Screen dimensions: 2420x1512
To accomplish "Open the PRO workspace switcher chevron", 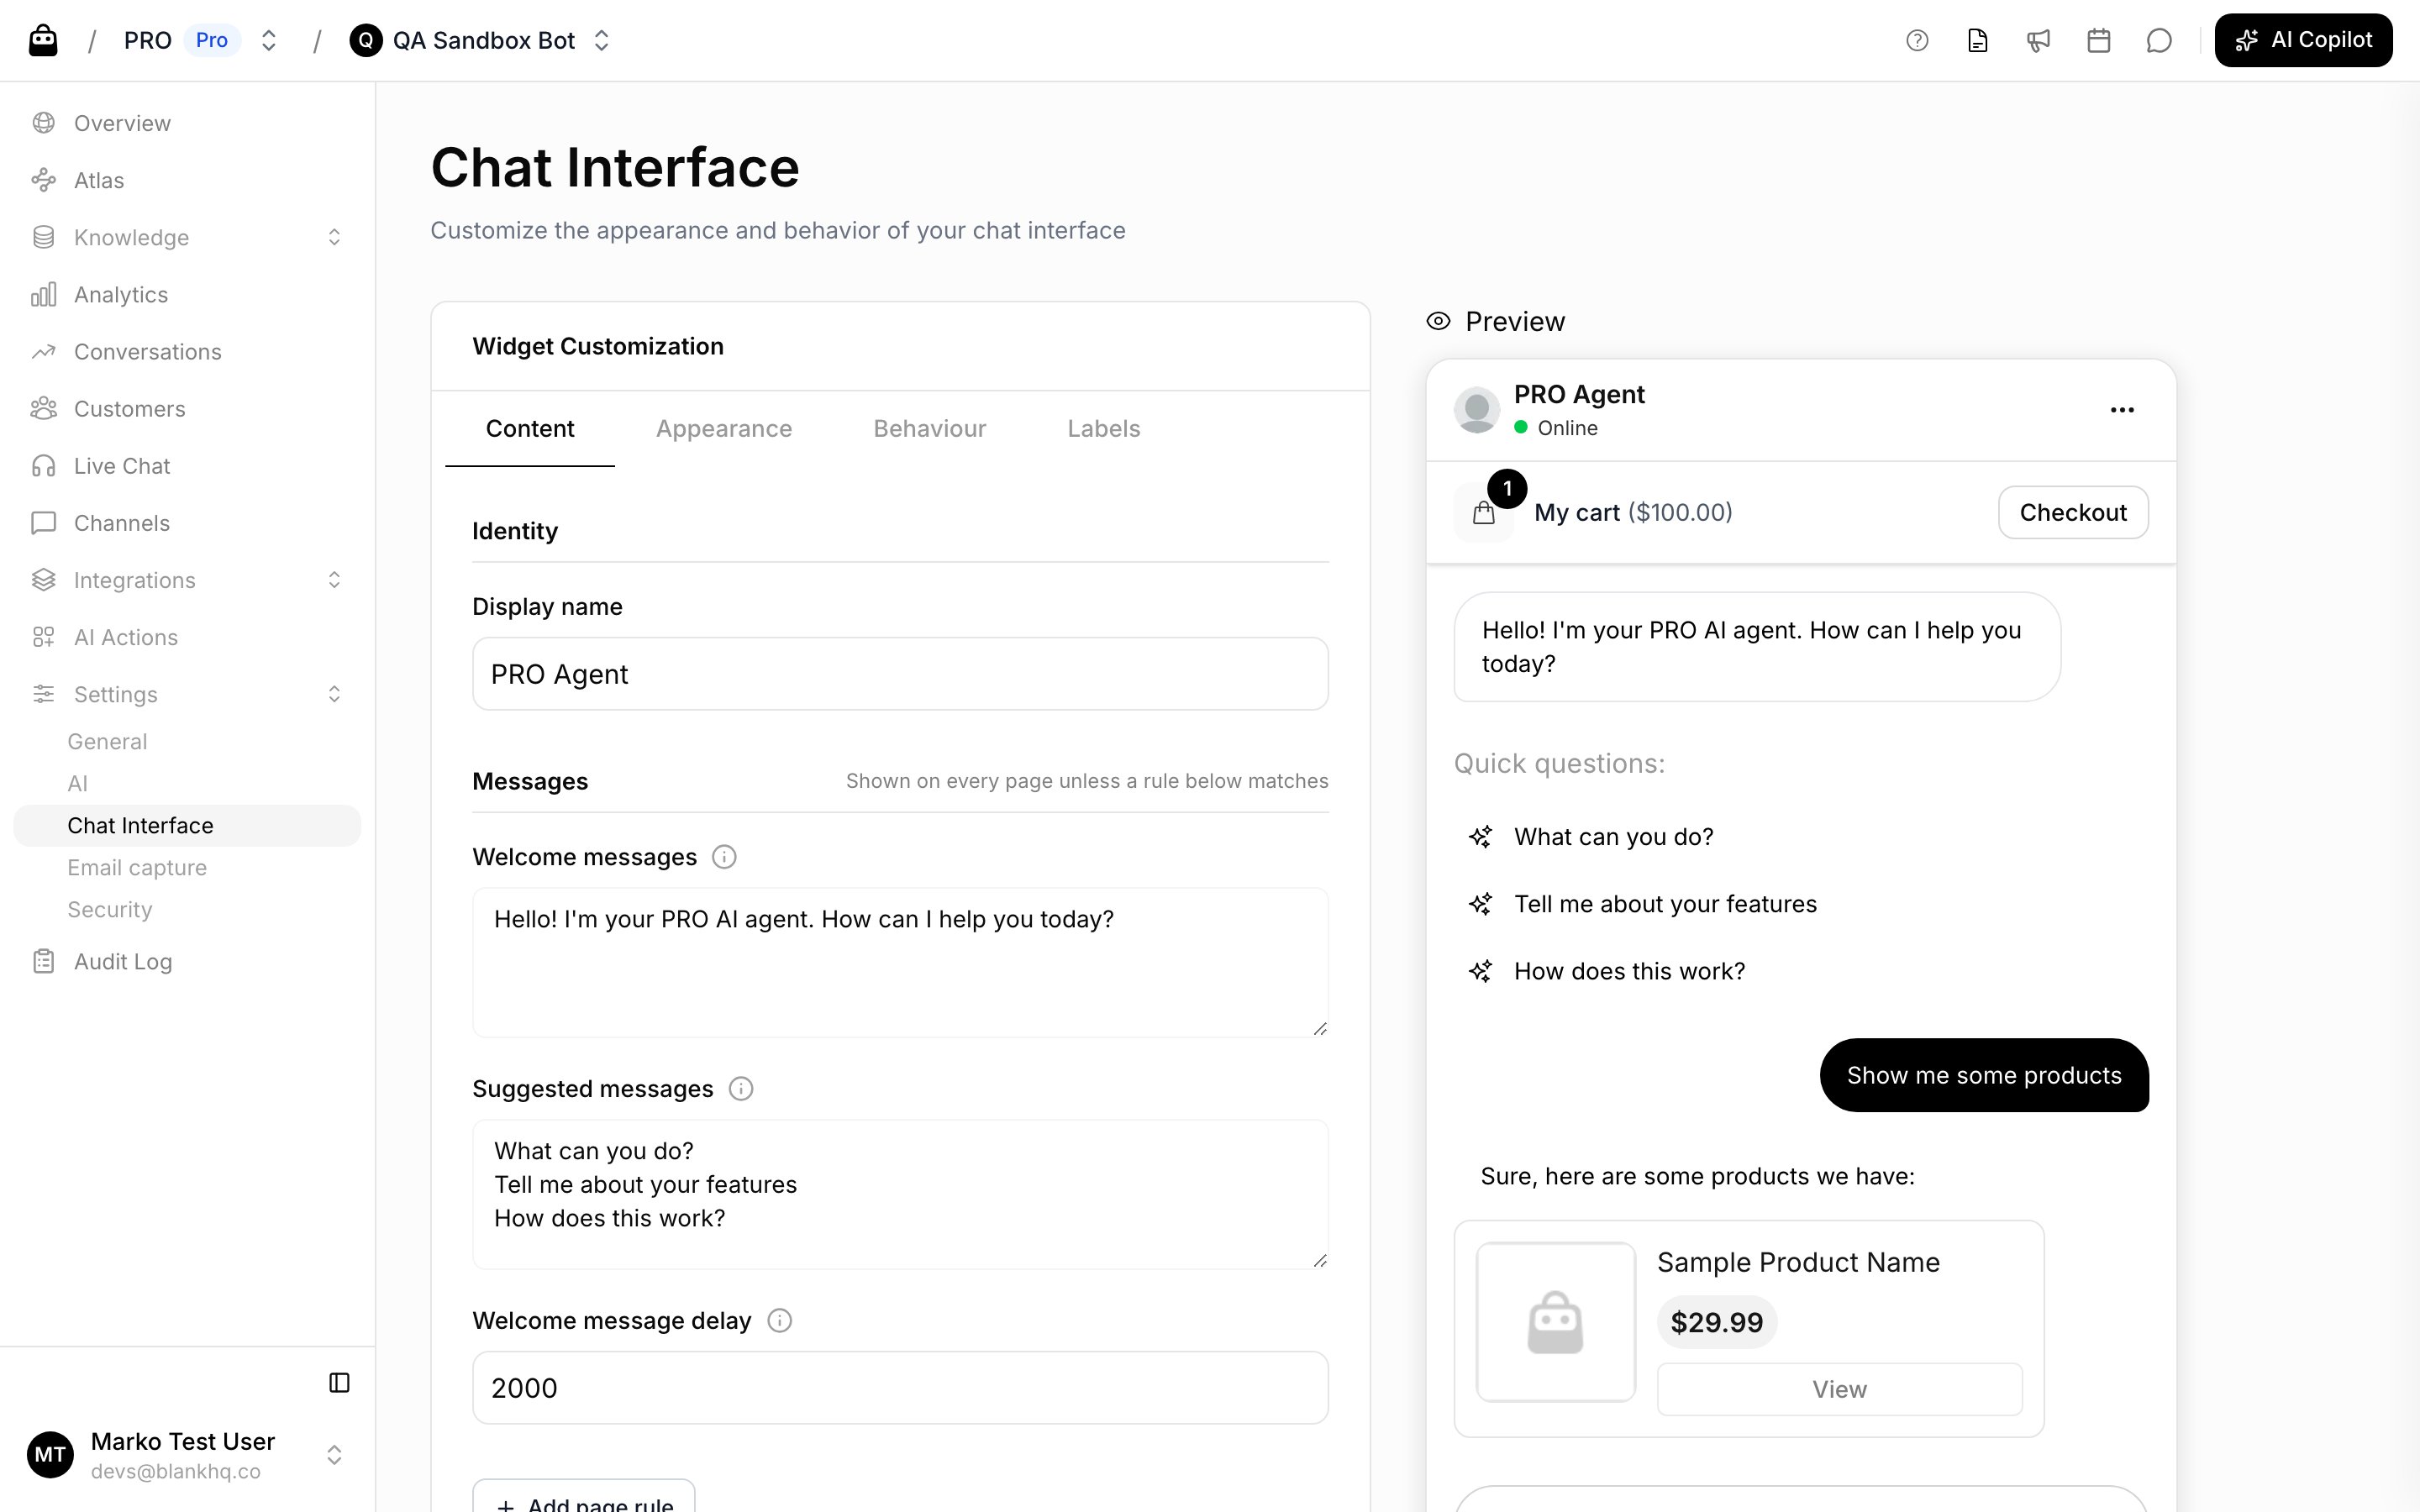I will pos(268,40).
